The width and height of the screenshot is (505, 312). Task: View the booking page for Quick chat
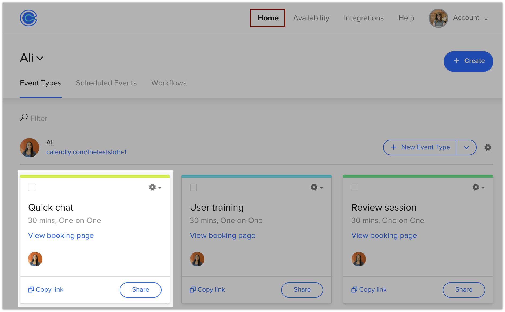[x=61, y=235]
